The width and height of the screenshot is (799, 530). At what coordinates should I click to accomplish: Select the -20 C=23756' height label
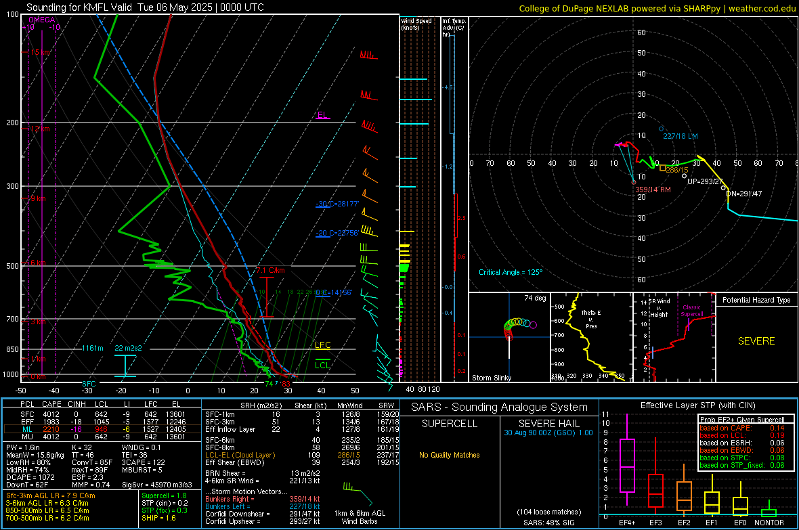tap(337, 233)
